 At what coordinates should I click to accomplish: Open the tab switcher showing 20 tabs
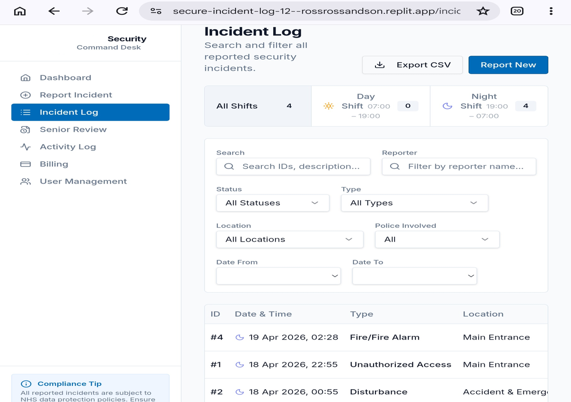[x=517, y=11]
